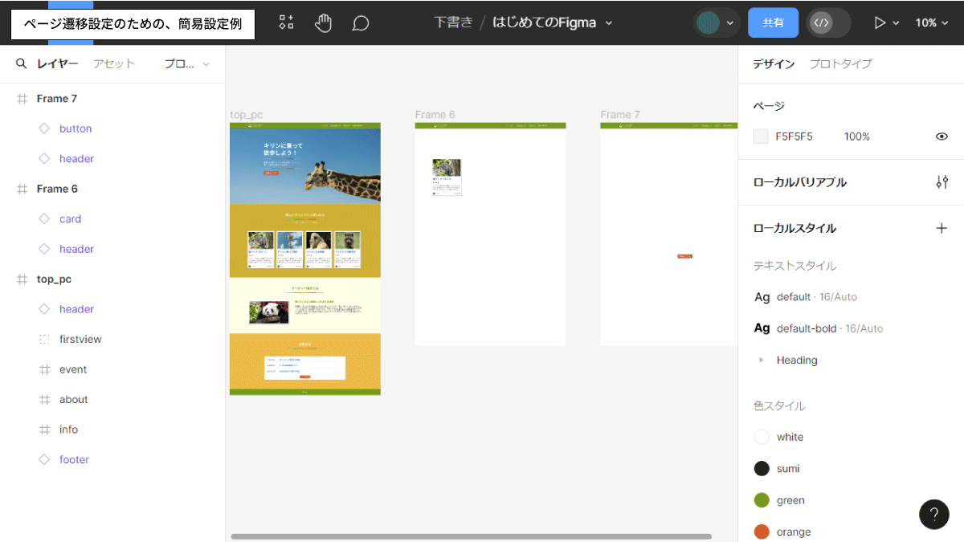964x542 pixels.
Task: Select the Frame 6 canvas label
Action: pyautogui.click(x=435, y=115)
